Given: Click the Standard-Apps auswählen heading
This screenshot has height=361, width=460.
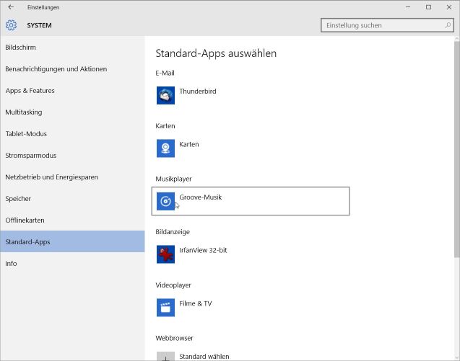Looking at the screenshot, I should coord(216,53).
